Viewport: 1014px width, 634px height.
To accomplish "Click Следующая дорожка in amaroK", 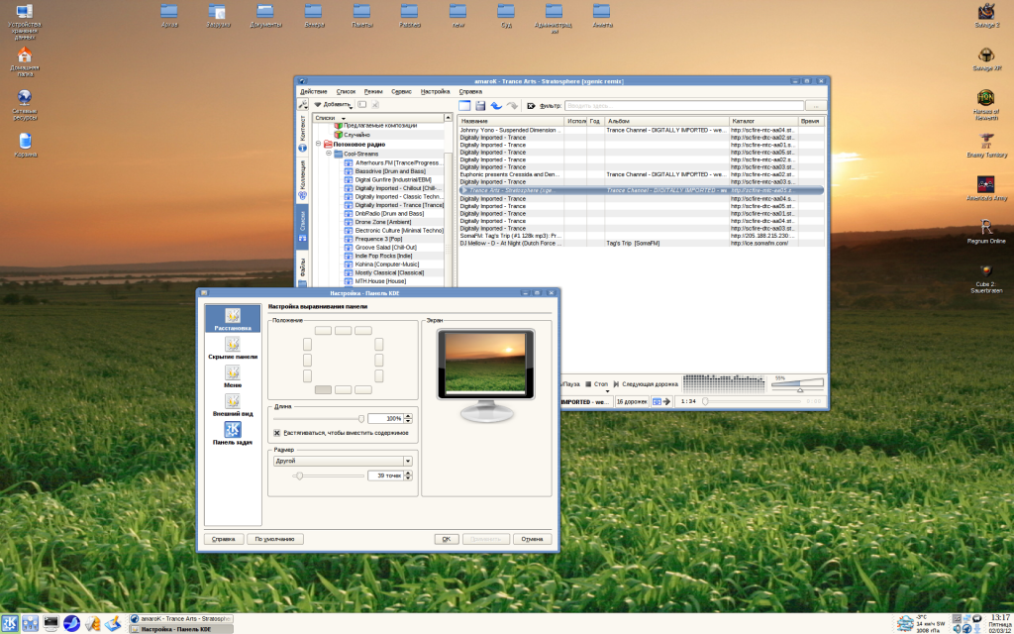I will tap(646, 384).
